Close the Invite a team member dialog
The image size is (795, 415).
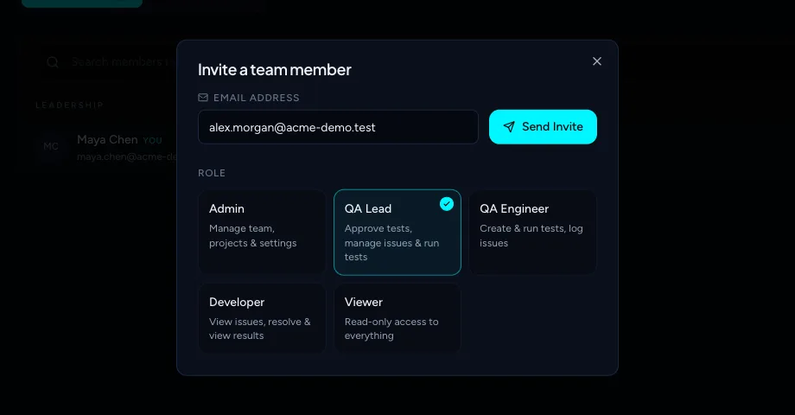tap(597, 61)
